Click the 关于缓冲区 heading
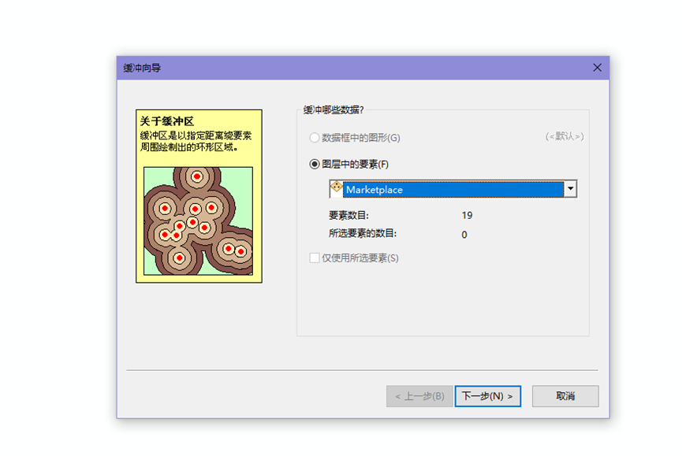Screen dimensions: 682x456 tap(167, 121)
